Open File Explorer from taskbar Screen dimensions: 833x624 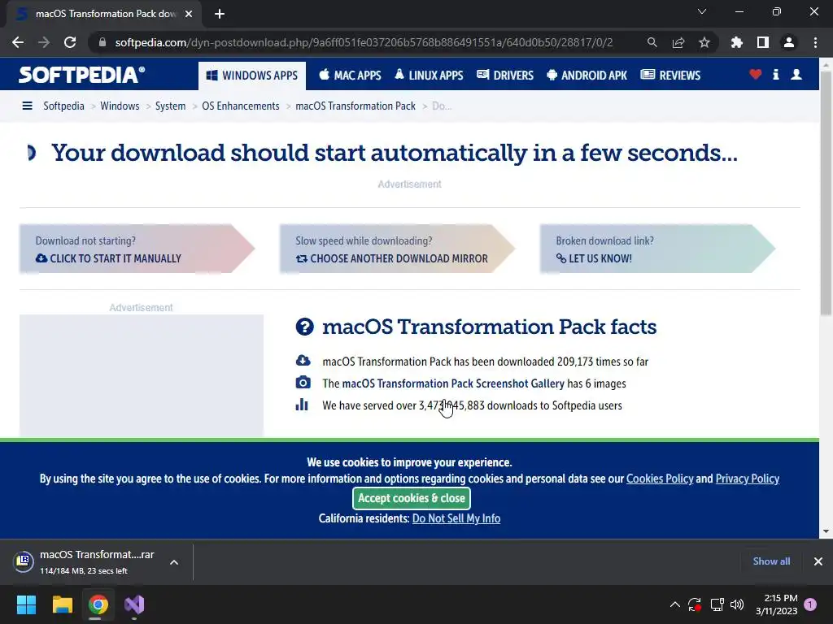(62, 604)
